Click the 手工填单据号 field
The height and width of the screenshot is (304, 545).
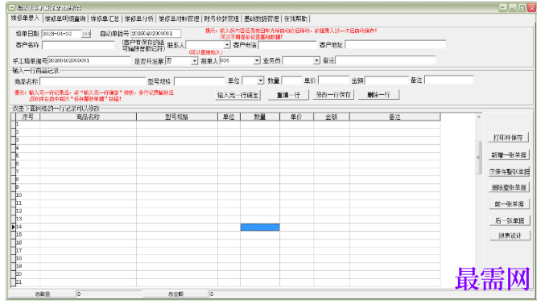(x=89, y=61)
